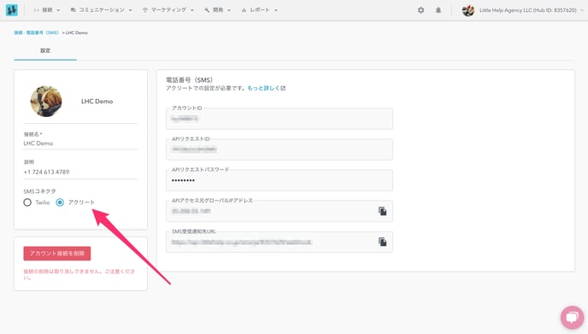Viewport: 588px width, 334px height.
Task: Click the LHC Demo name beside avatar
Action: coord(97,101)
